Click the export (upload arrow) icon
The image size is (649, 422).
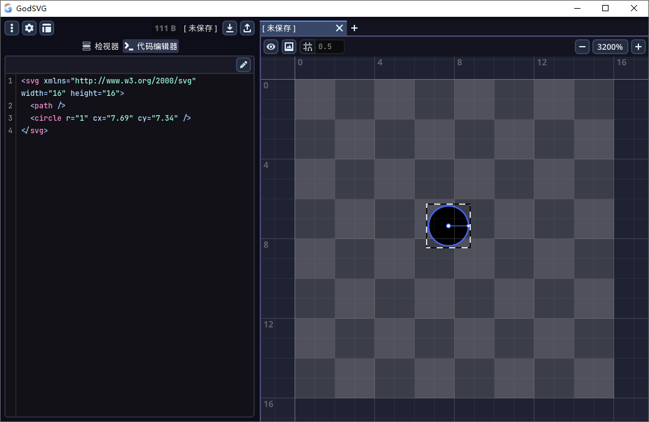click(x=247, y=28)
